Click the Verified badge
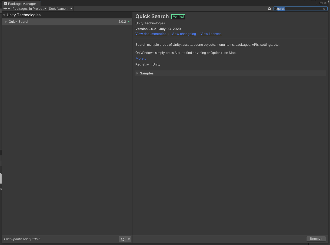The height and width of the screenshot is (245, 330). [178, 17]
